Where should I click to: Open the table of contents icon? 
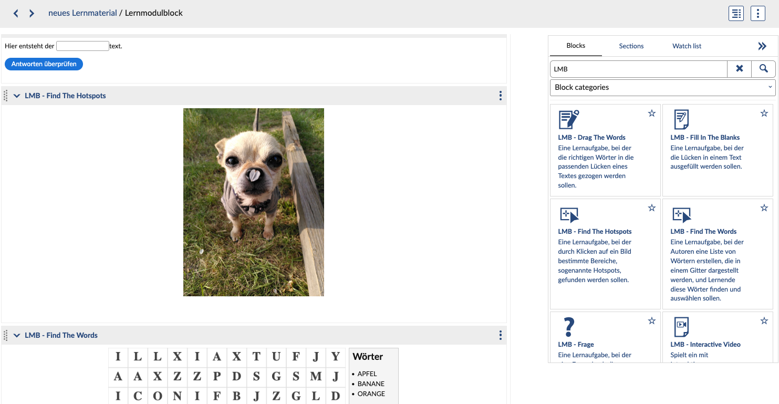(736, 14)
